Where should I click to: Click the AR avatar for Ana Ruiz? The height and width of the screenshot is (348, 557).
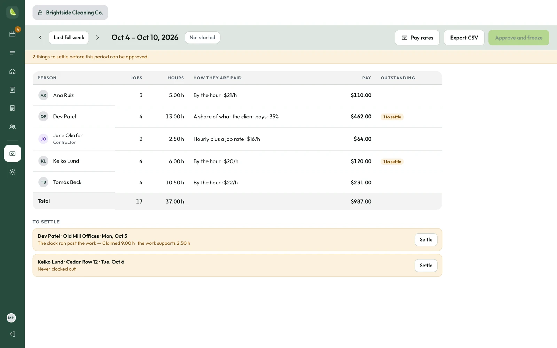pyautogui.click(x=43, y=95)
